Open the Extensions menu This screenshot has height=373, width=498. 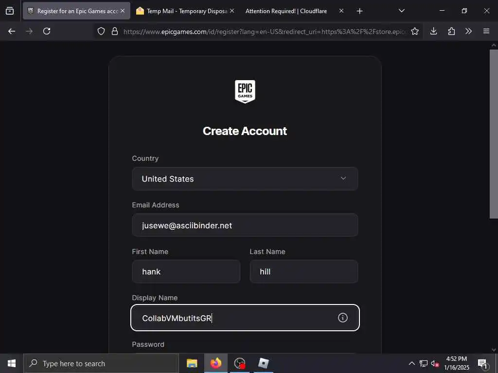pos(451,31)
